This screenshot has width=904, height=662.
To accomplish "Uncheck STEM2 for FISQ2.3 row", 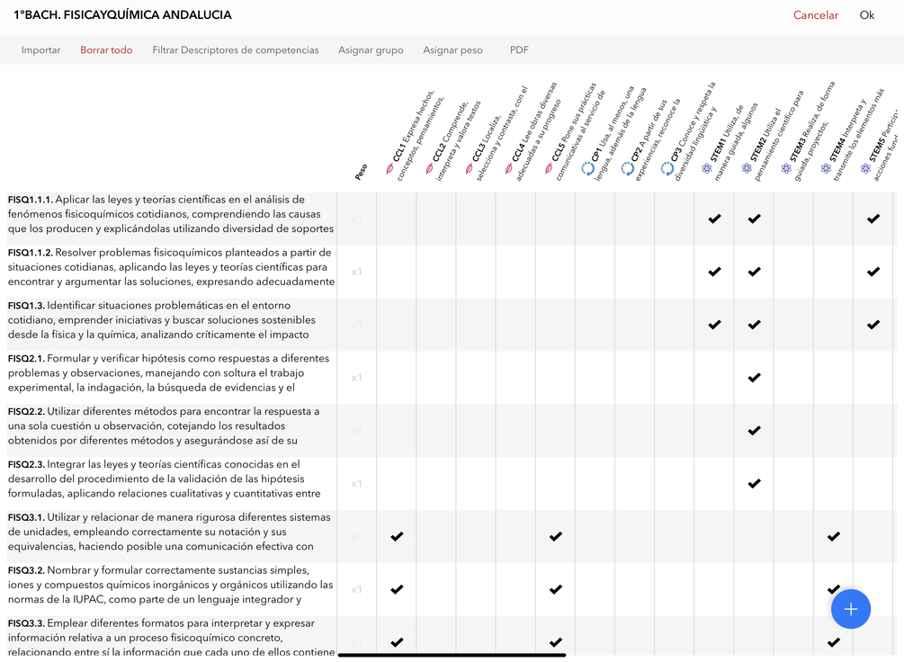I will [754, 484].
